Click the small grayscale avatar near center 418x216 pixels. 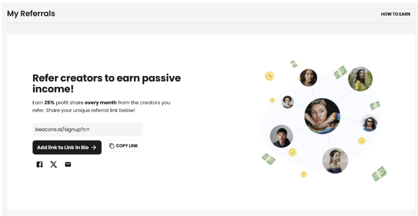point(288,102)
